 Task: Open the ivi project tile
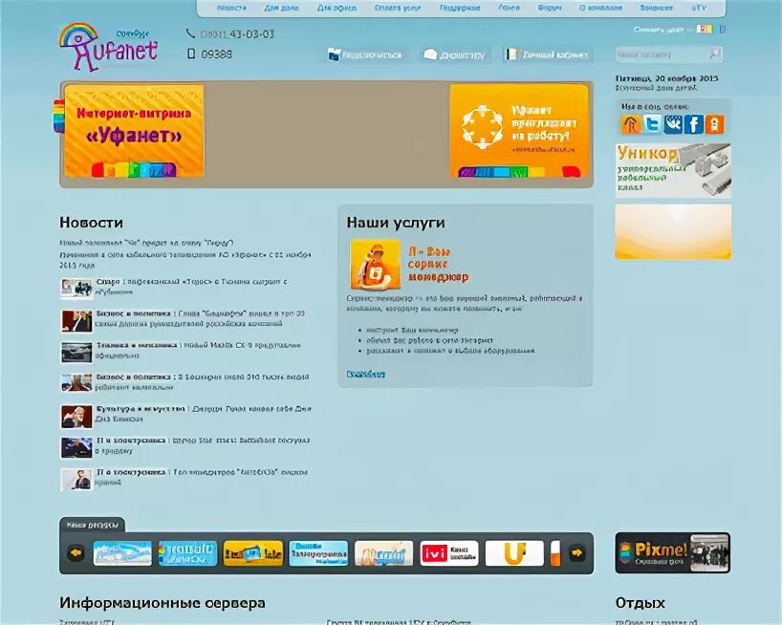point(449,553)
